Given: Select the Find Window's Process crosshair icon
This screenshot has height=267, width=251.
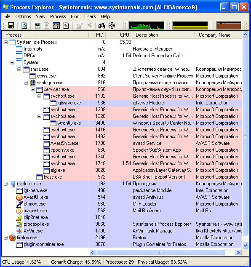Looking at the screenshot, I should pos(112,26).
